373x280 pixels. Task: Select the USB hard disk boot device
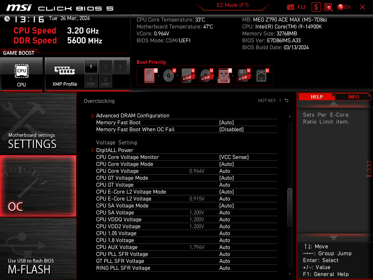(188, 75)
